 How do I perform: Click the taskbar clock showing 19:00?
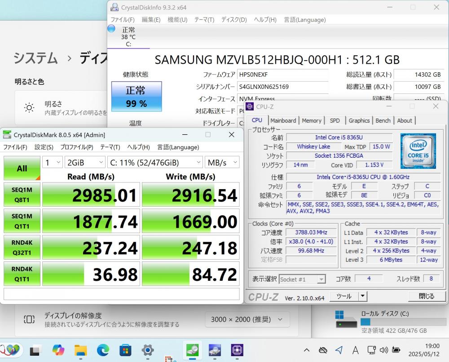424,350
